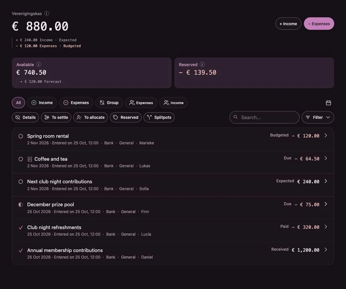Image resolution: width=346 pixels, height=289 pixels.
Task: Expand Next club night contributions chevron
Action: coord(326,181)
